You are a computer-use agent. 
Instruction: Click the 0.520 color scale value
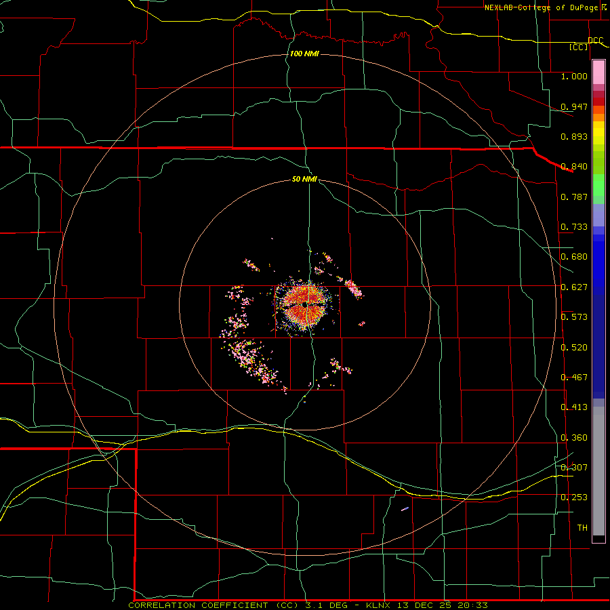(x=574, y=348)
